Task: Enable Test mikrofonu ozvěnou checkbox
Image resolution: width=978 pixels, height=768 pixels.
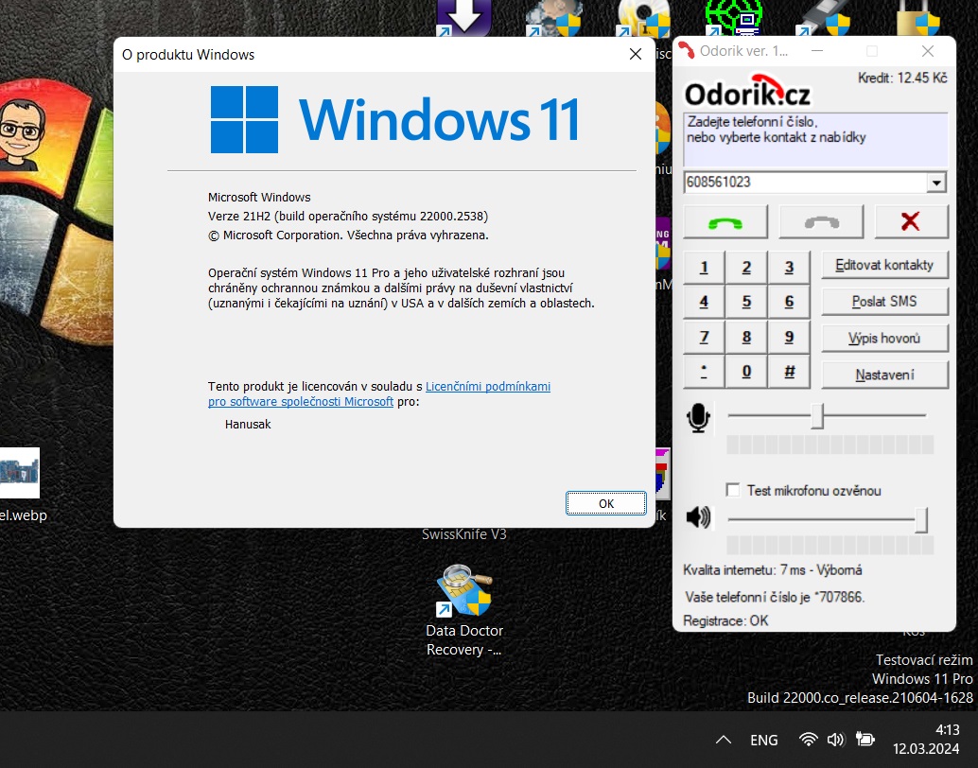Action: tap(733, 490)
